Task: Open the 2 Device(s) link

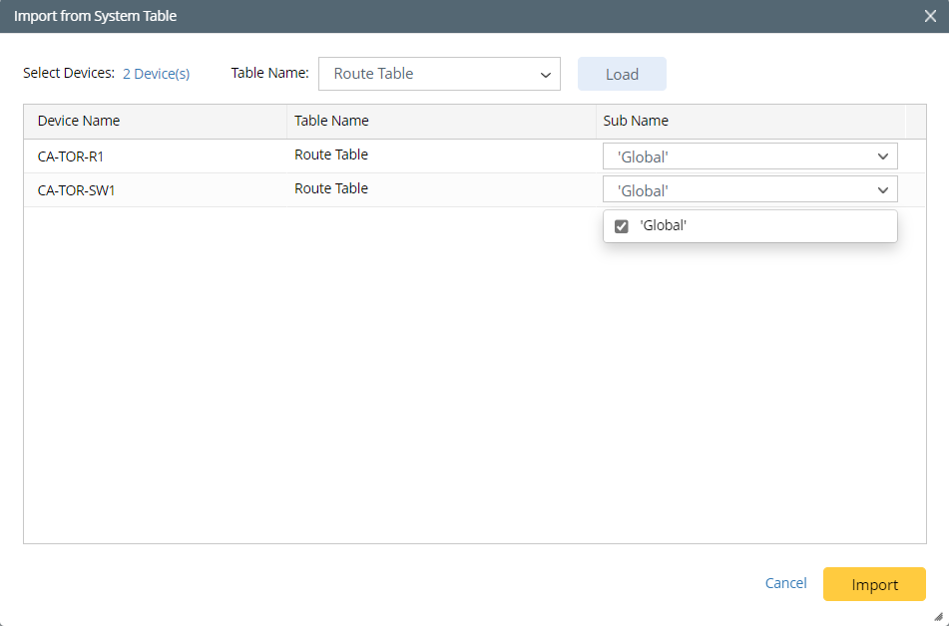Action: [156, 74]
